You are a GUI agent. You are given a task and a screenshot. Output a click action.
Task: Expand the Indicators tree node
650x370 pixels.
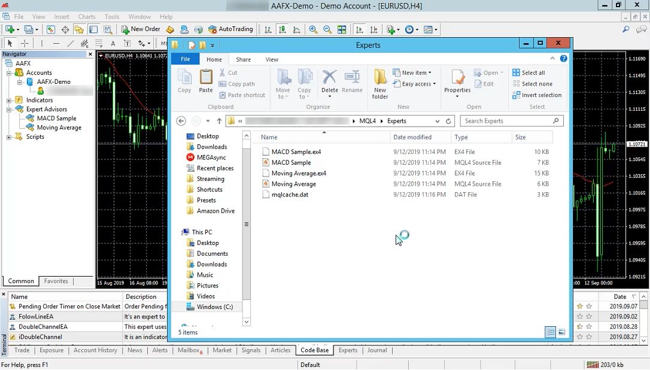point(10,100)
